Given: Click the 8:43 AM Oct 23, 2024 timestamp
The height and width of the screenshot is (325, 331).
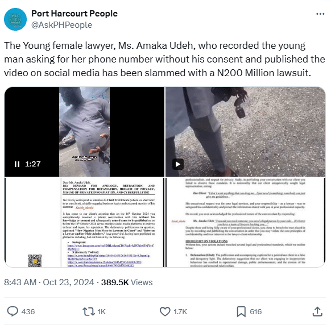Looking at the screenshot, I should pos(49,282).
